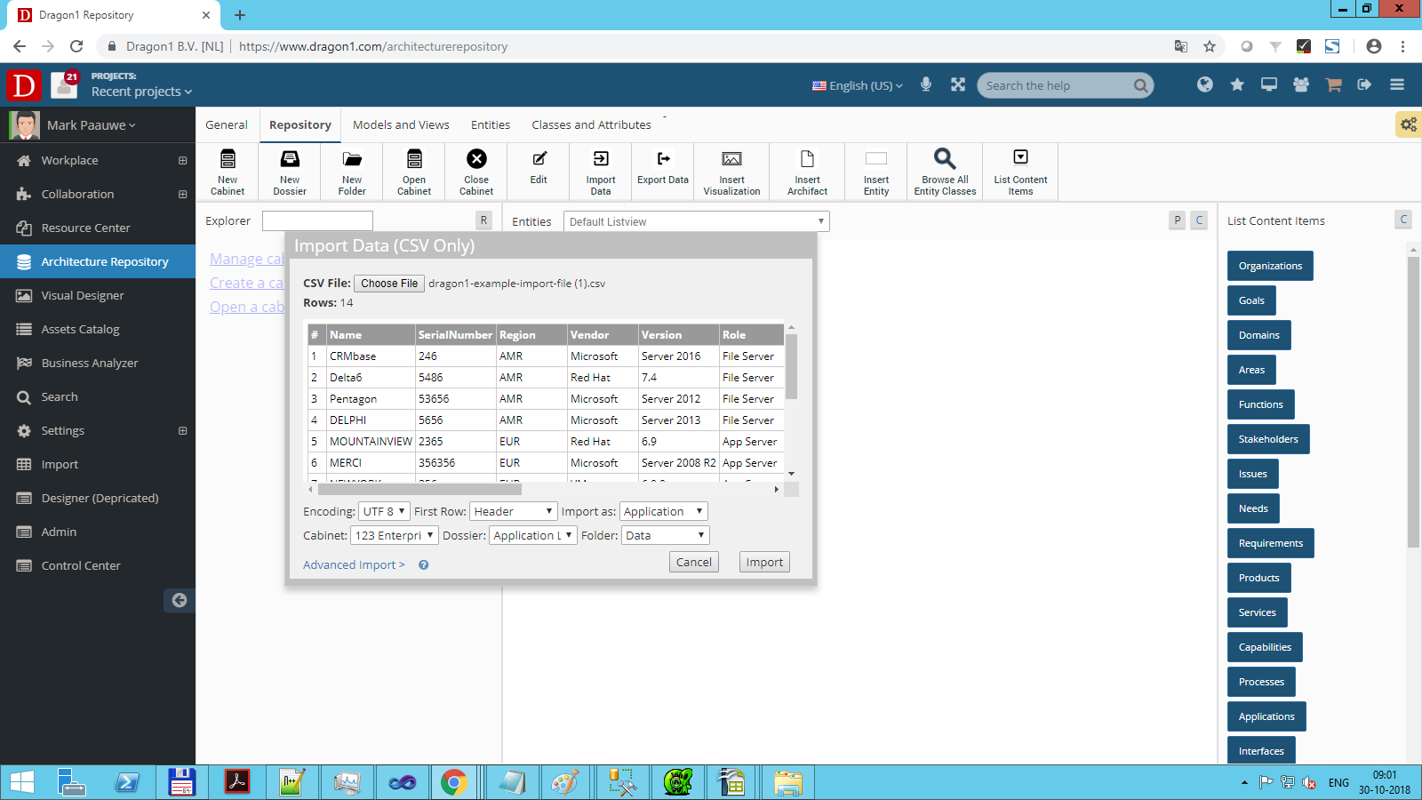Open the Import as dropdown
Screen dimensions: 1422x800
coord(663,511)
